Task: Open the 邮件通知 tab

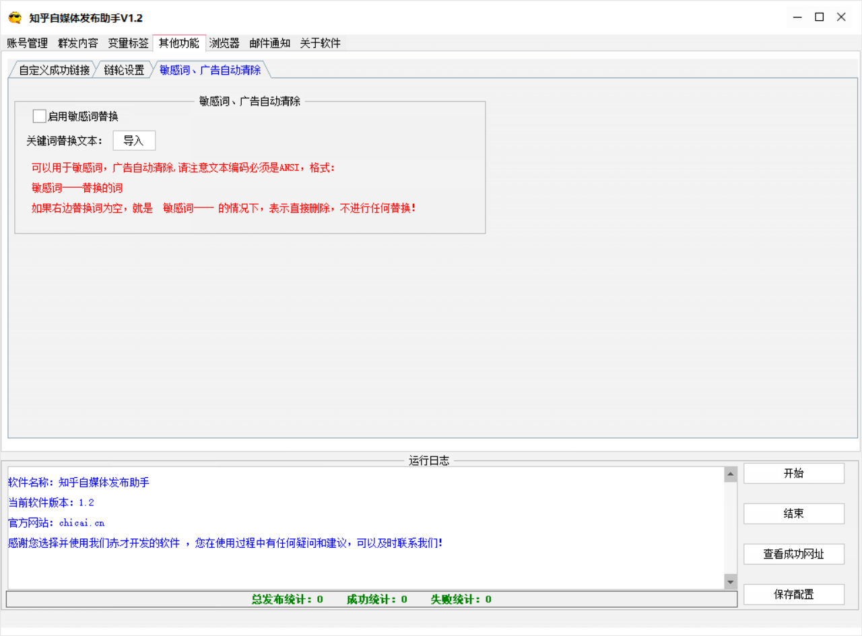Action: [x=270, y=43]
